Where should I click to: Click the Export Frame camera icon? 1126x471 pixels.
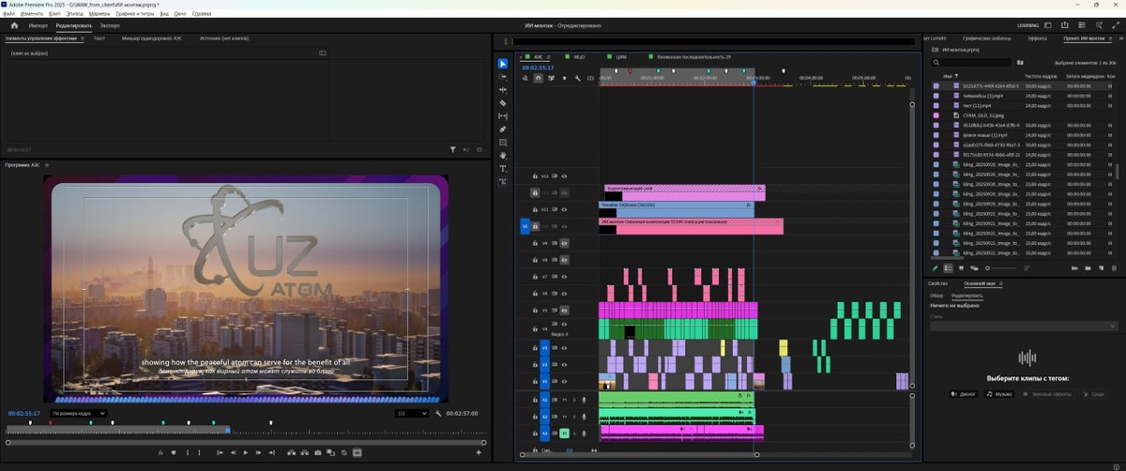tap(317, 452)
